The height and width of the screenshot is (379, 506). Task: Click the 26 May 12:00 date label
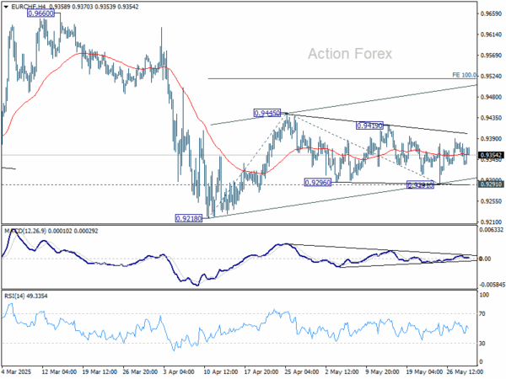[x=465, y=371]
